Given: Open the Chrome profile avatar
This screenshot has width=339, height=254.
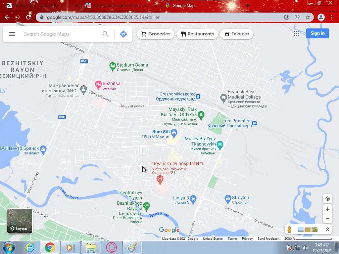Looking at the screenshot, I should [x=321, y=17].
